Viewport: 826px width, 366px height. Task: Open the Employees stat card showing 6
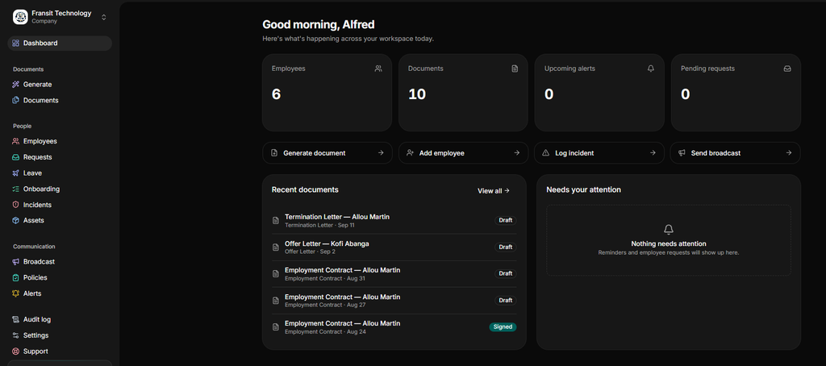click(x=327, y=93)
